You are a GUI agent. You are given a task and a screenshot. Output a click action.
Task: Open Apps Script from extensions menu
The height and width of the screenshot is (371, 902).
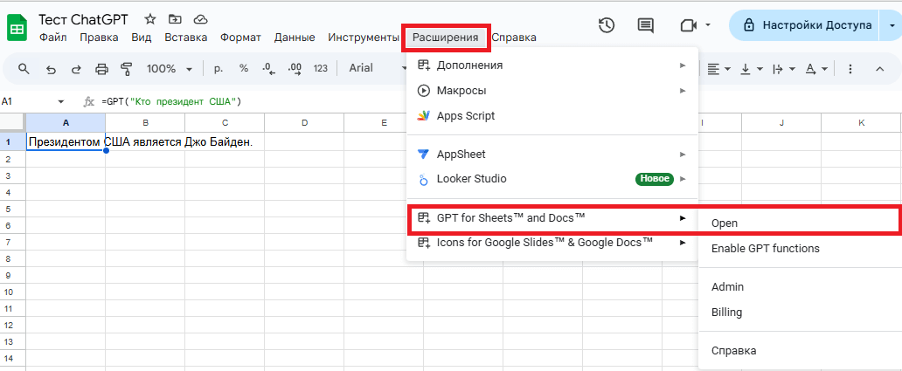pos(466,115)
